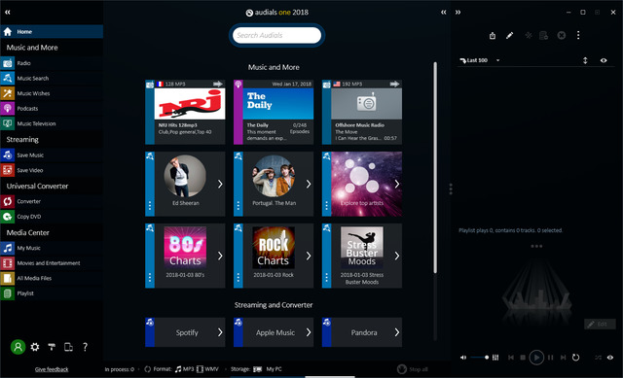Toggle the eye view icon near Last 100
Image resolution: width=623 pixels, height=378 pixels.
tap(604, 60)
